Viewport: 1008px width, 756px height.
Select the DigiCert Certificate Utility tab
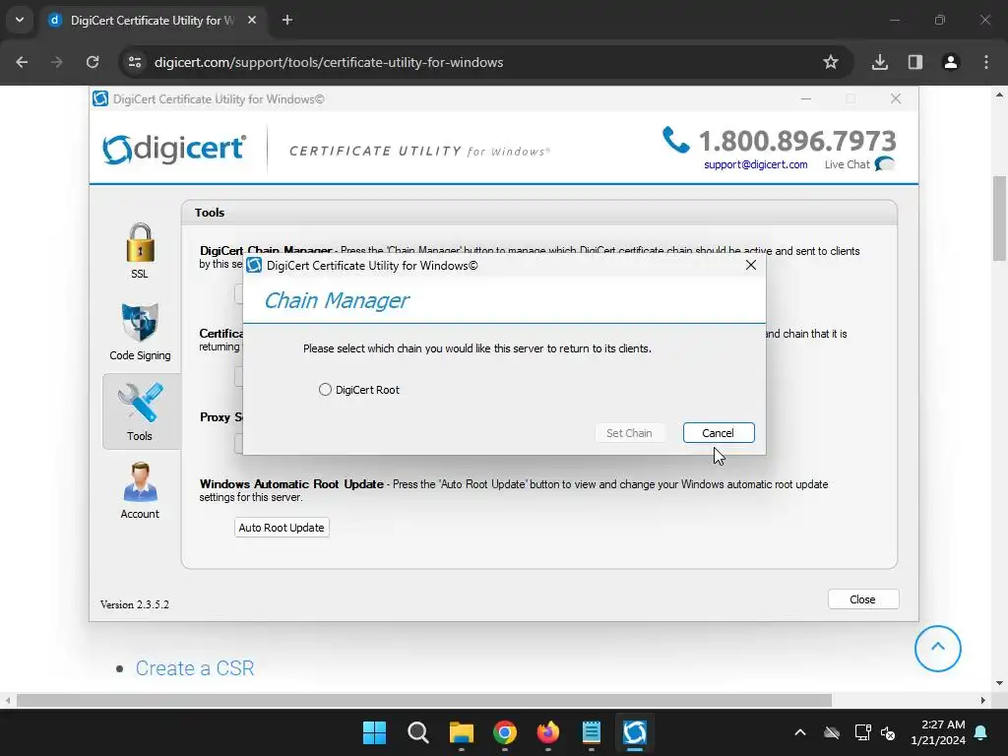click(153, 21)
